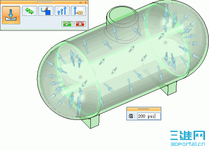
Task: Open the load color/symbol options icon
Action: (x=46, y=11)
